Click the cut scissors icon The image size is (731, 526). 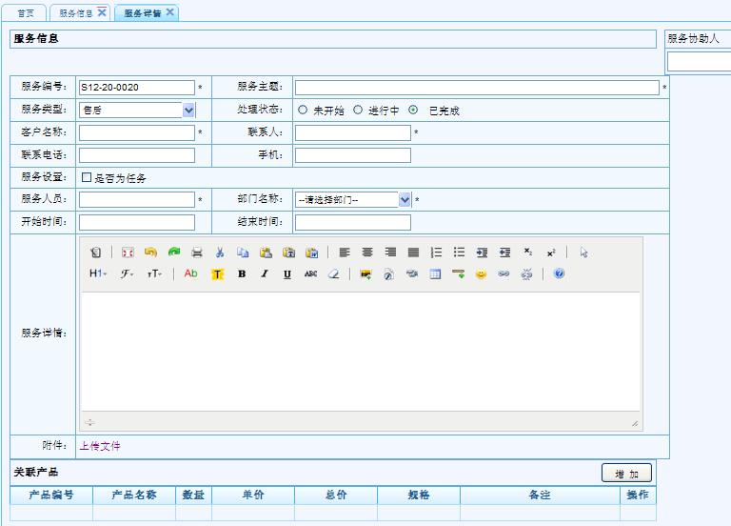(219, 253)
